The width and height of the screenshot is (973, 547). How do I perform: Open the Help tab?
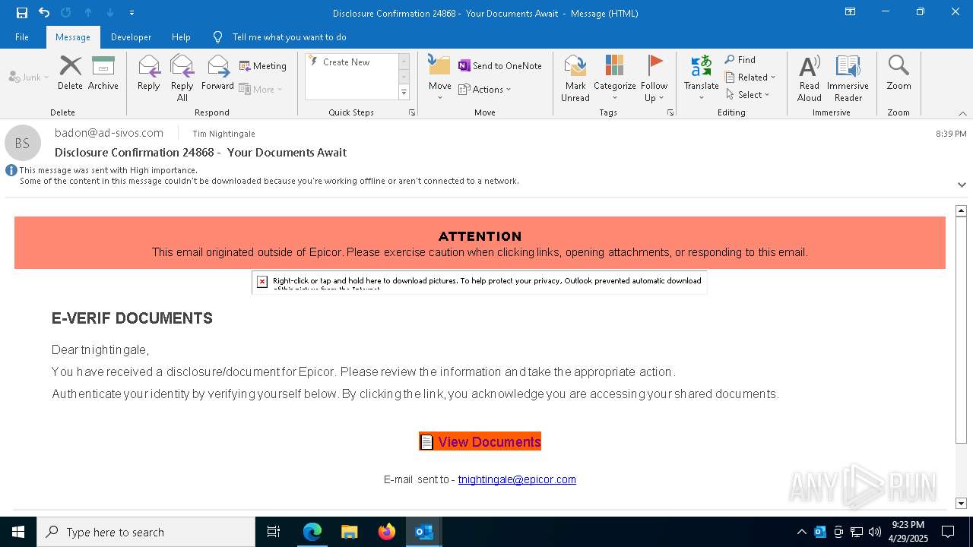pos(181,36)
